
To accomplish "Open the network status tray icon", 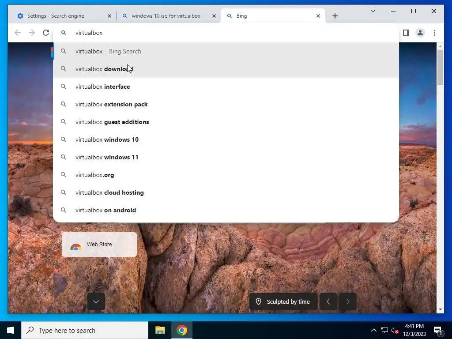I will 384,330.
